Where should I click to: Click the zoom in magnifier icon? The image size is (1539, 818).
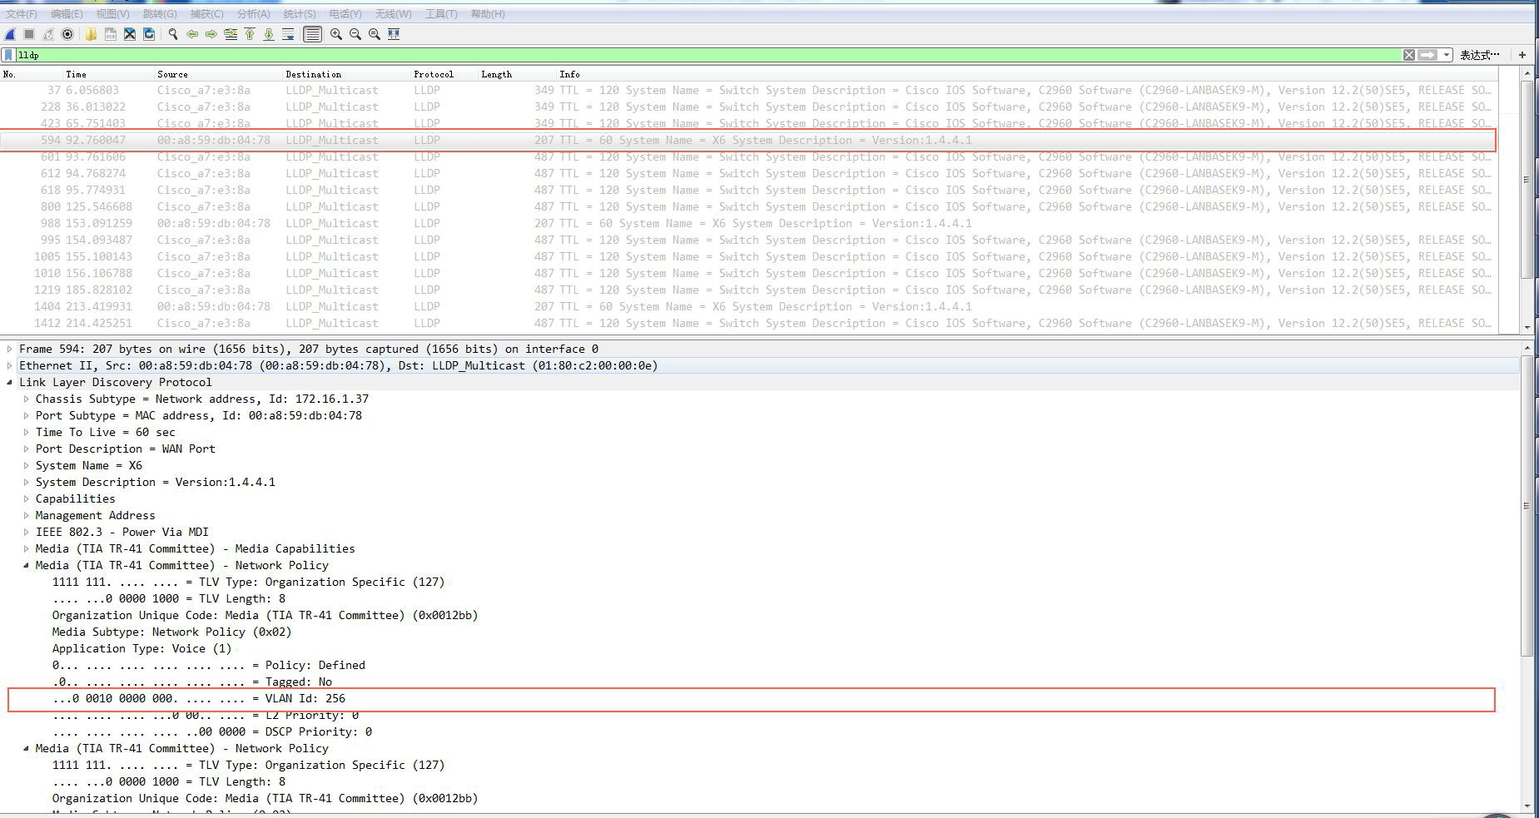[335, 34]
